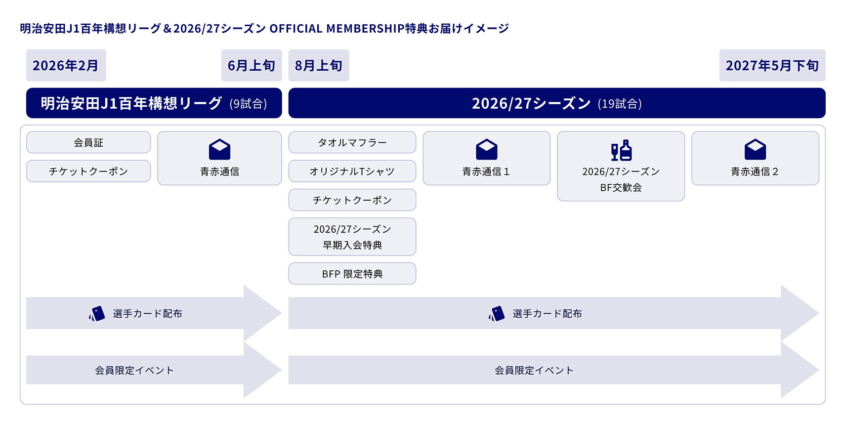Click the left 会員限定イベント arrow
Image resolution: width=846 pixels, height=425 pixels.
pos(134,370)
